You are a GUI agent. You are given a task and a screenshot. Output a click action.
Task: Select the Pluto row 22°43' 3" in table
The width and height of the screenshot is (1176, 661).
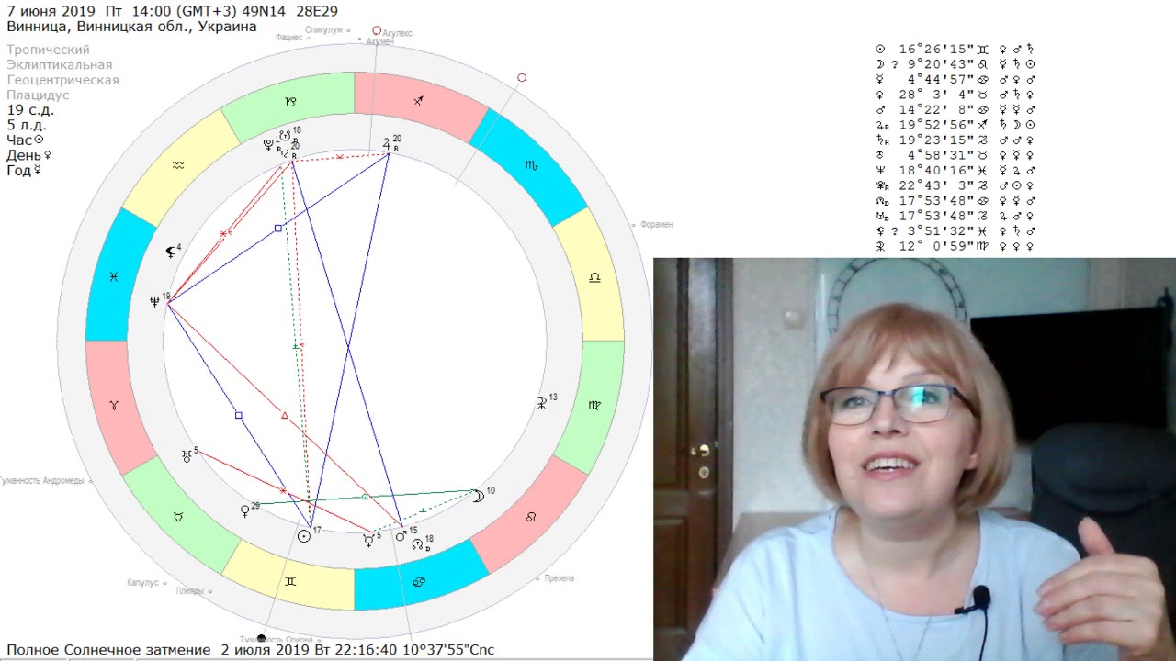[955, 185]
